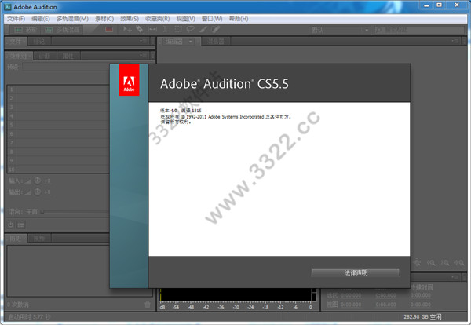Switch to the 历史 tab
The width and height of the screenshot is (471, 325).
click(x=16, y=239)
